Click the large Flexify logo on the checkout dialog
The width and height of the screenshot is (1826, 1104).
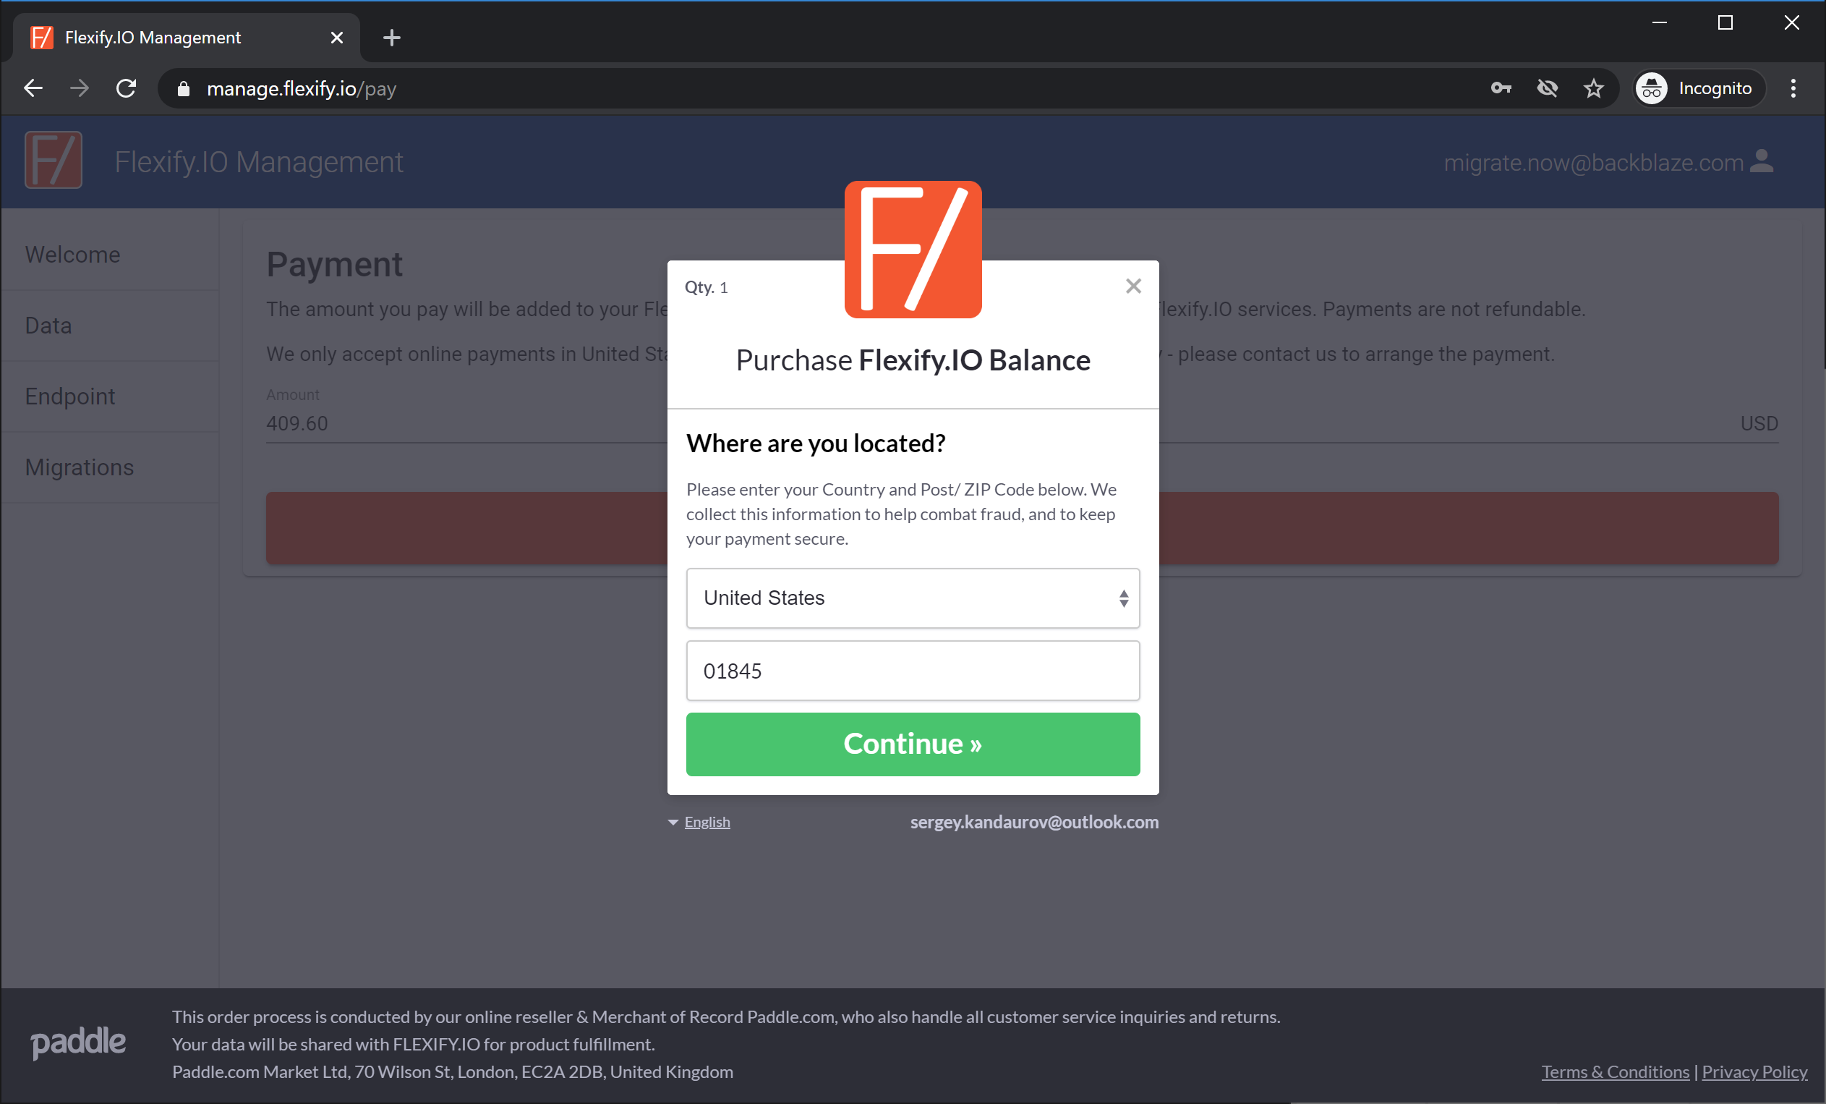tap(913, 250)
